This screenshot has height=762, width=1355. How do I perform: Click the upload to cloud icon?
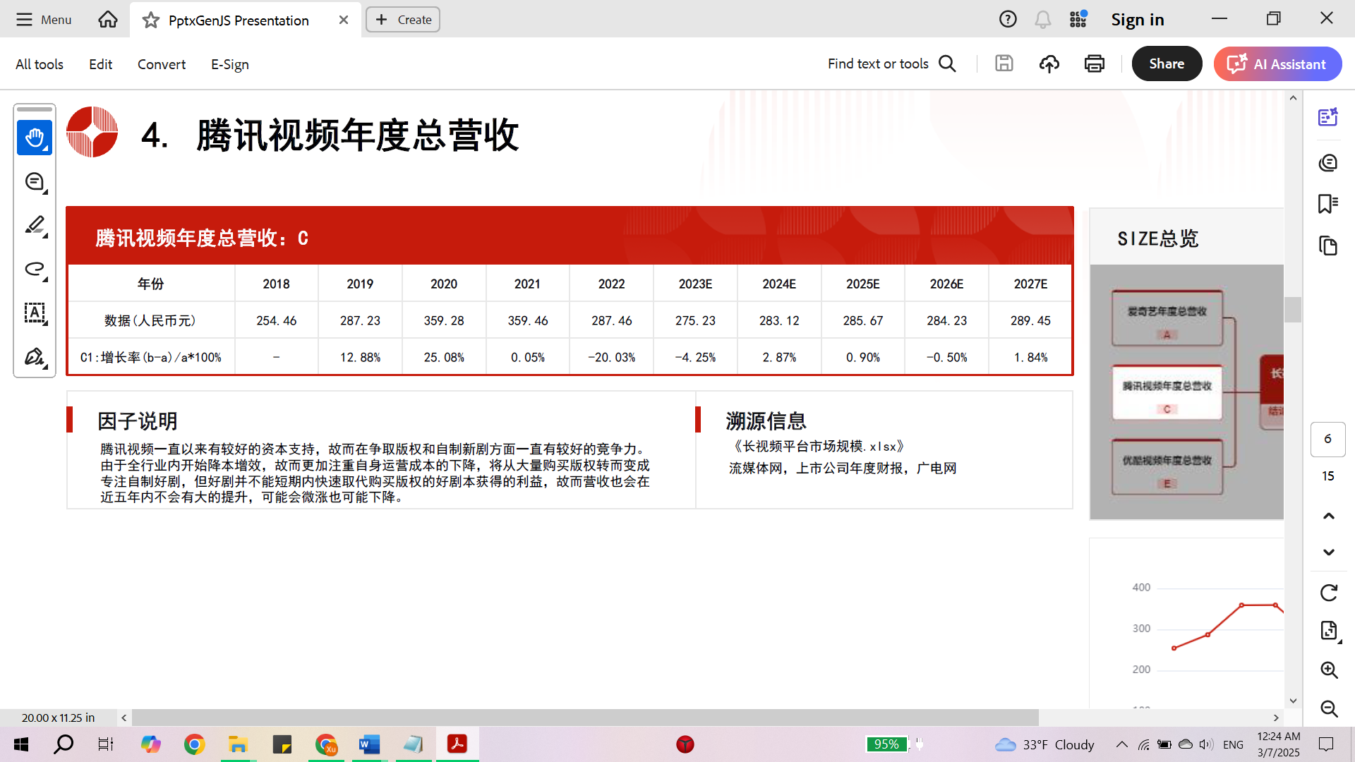click(x=1049, y=64)
